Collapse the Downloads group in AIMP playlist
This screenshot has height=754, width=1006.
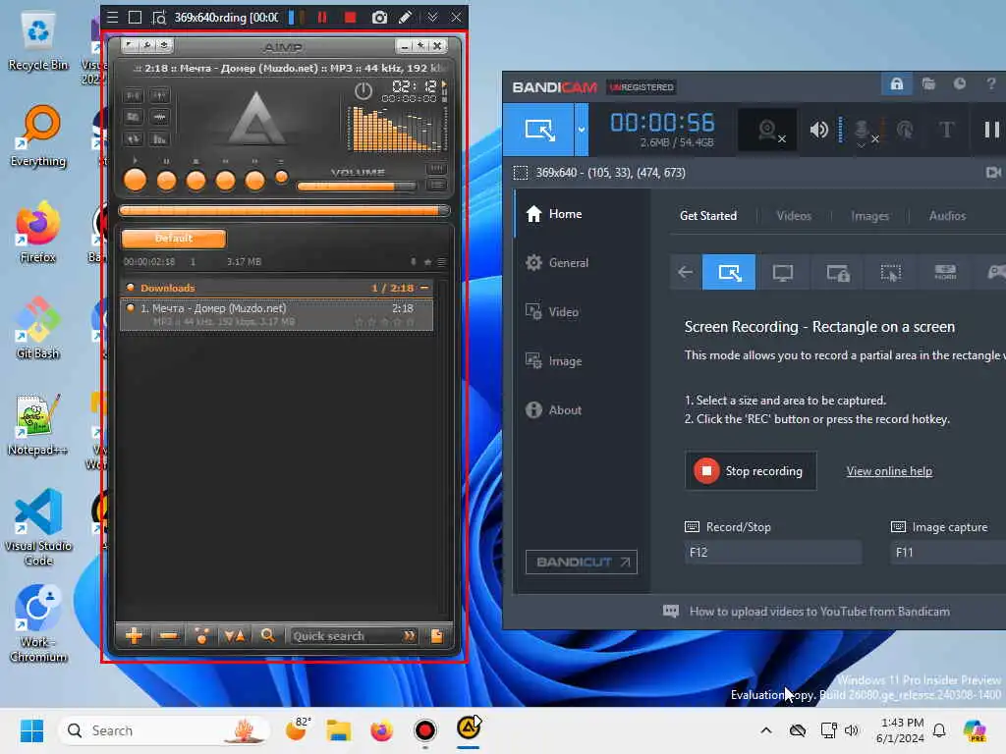point(424,288)
